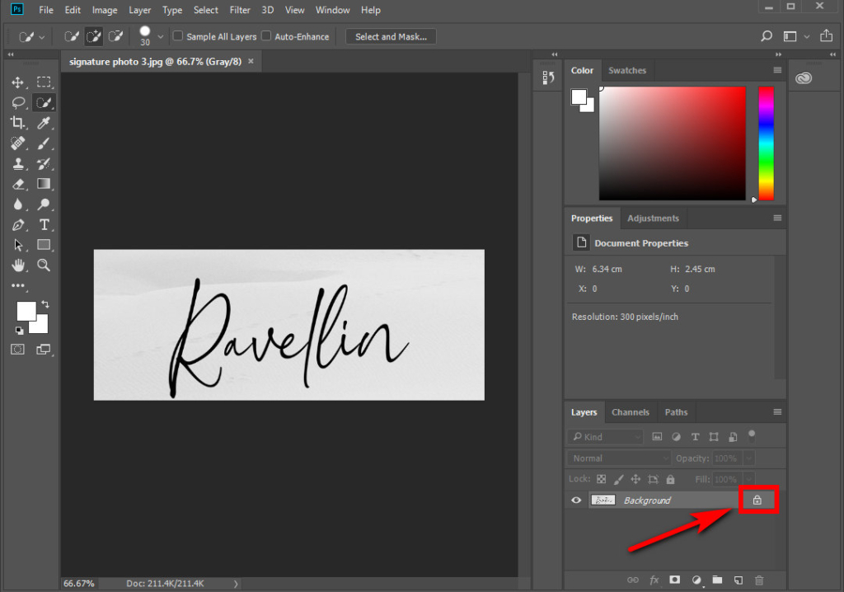Add a layer mask to Background

(674, 580)
